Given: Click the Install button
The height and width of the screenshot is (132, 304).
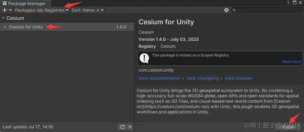Looking at the screenshot, I should click(288, 127).
